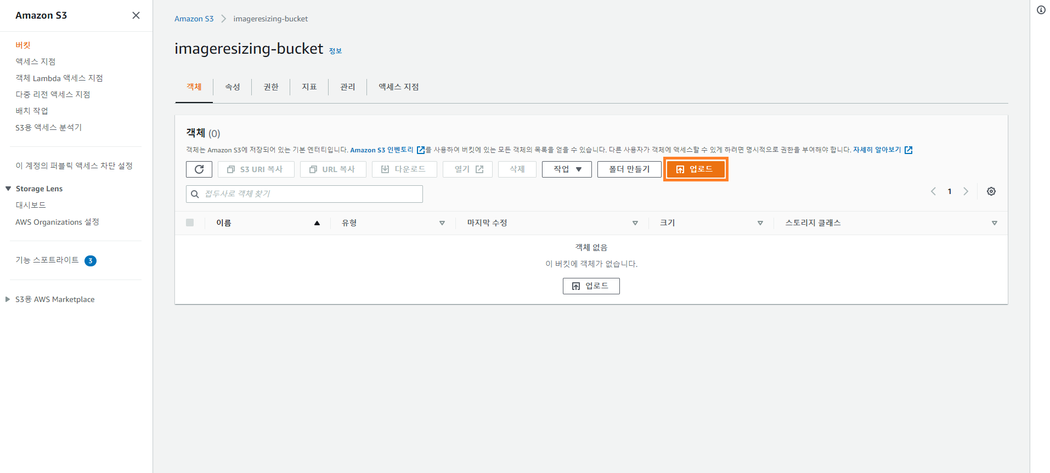
Task: Open 버킷 in the sidebar
Action: pyautogui.click(x=23, y=45)
